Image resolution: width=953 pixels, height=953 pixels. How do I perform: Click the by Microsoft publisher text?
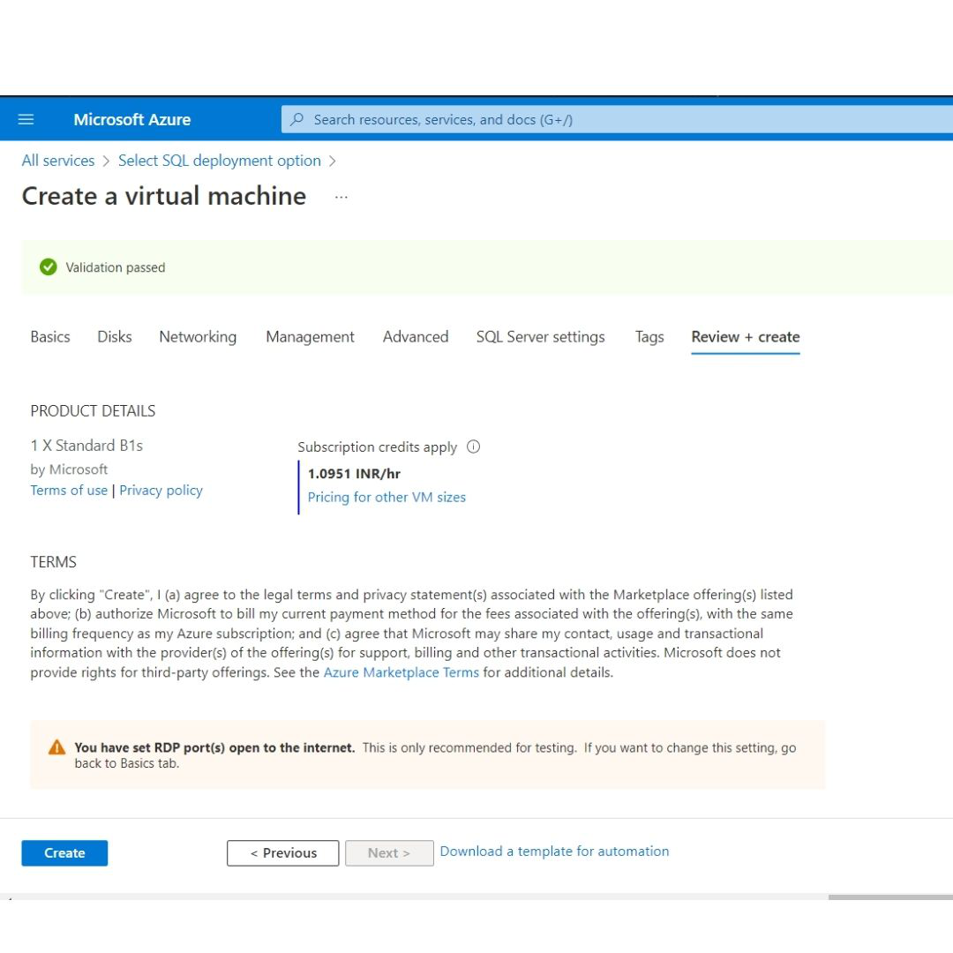pyautogui.click(x=69, y=469)
